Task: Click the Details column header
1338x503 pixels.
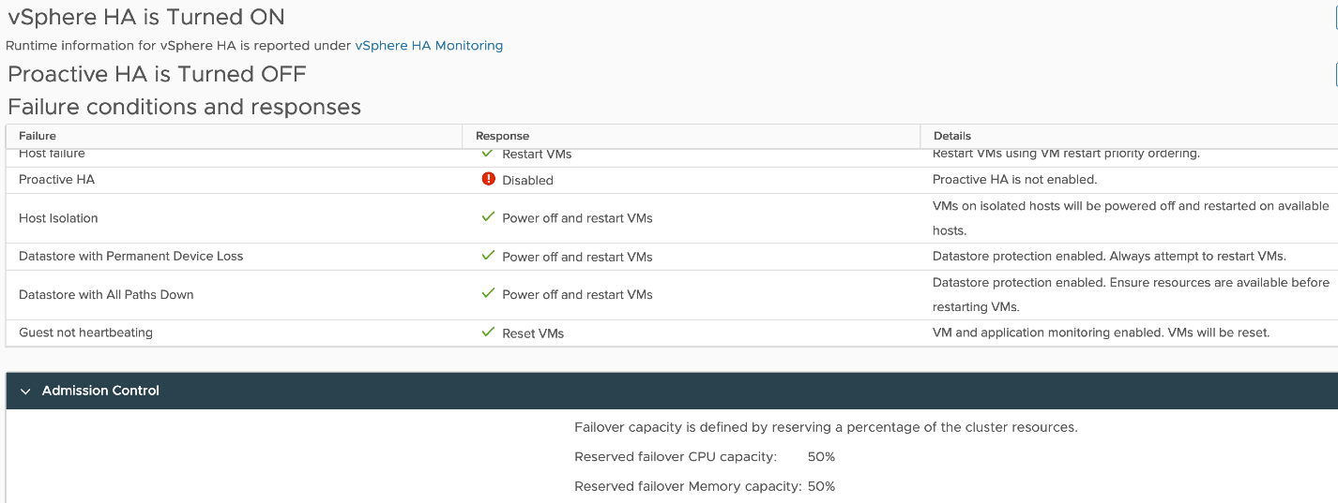Action: [x=951, y=136]
